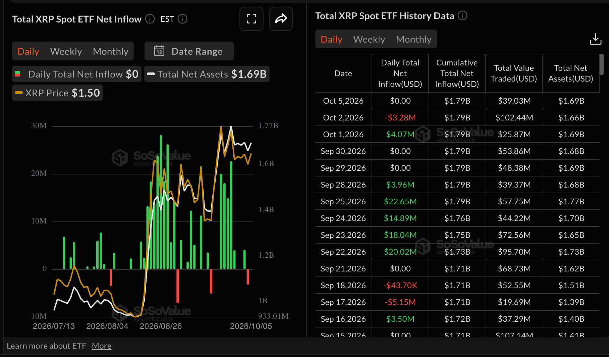Switch chart to Weekly view
The image size is (609, 357).
(x=66, y=51)
